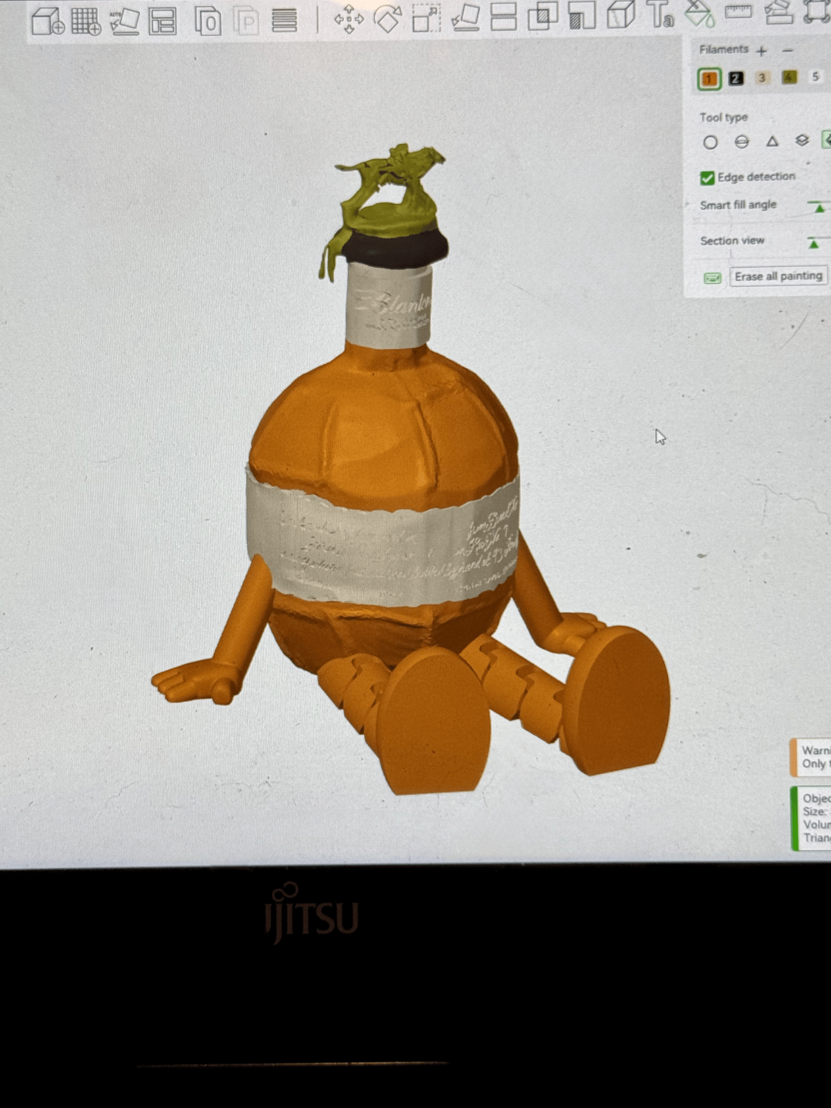Open the Assemble tool icon
The image size is (831, 1108).
(778, 11)
